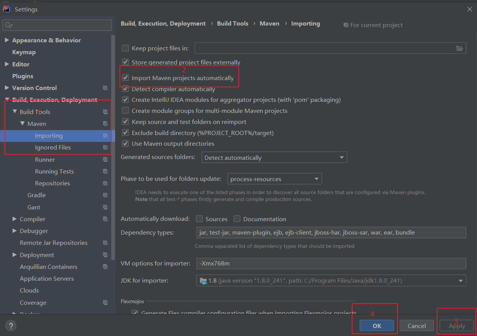Click the For current project icon label
The width and height of the screenshot is (477, 336).
point(373,25)
